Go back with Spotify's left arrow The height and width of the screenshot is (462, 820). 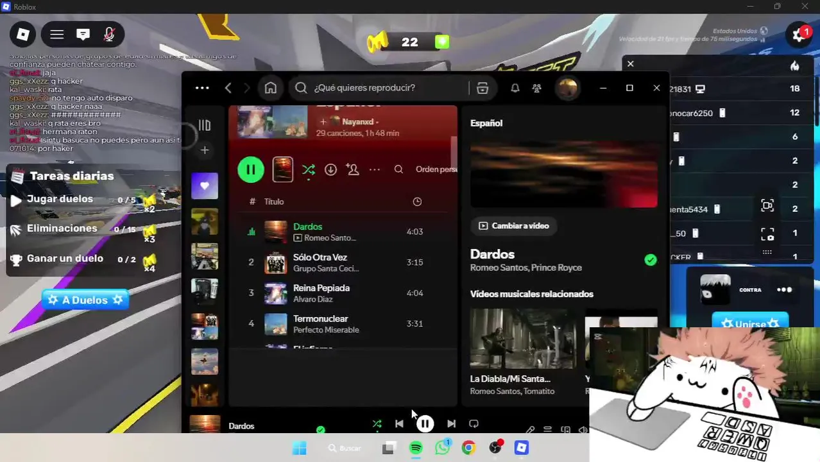228,88
